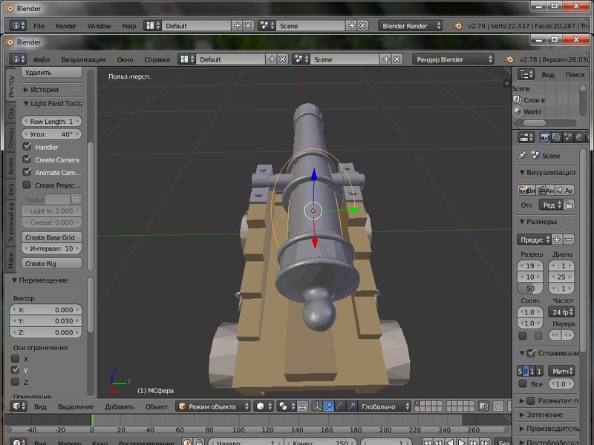Image resolution: width=594 pixels, height=445 pixels.
Task: Open the Режим объекта mode dropdown
Action: (212, 406)
